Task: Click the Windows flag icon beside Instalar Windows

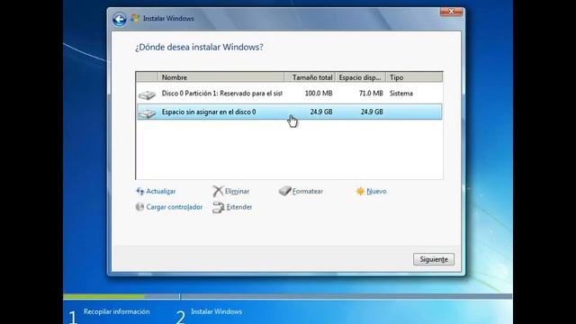Action: pyautogui.click(x=135, y=18)
